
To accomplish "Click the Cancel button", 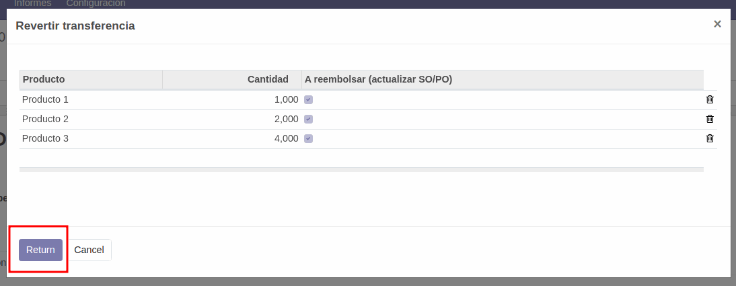I will tap(89, 250).
